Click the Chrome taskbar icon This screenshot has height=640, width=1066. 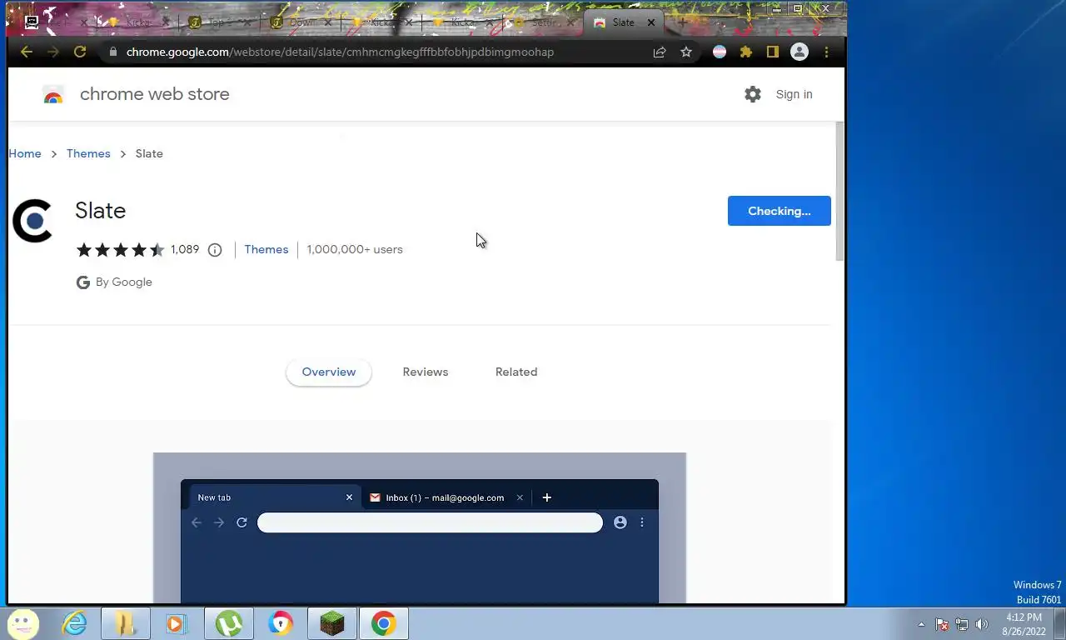click(384, 623)
